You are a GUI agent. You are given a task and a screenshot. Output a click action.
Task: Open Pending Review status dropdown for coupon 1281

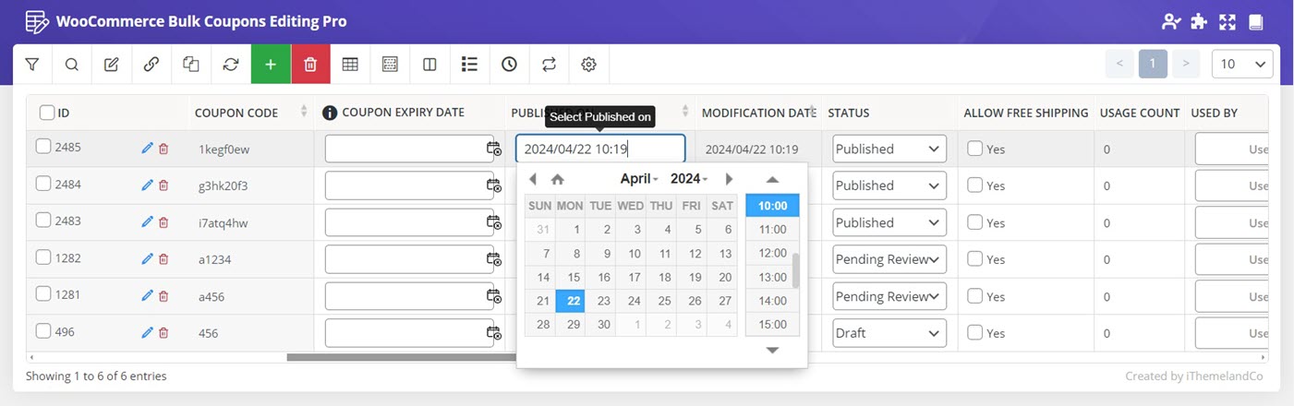coord(889,296)
